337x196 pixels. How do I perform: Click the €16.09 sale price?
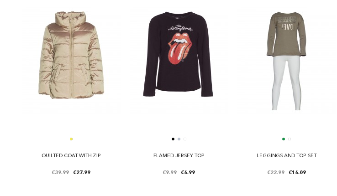click(x=297, y=172)
